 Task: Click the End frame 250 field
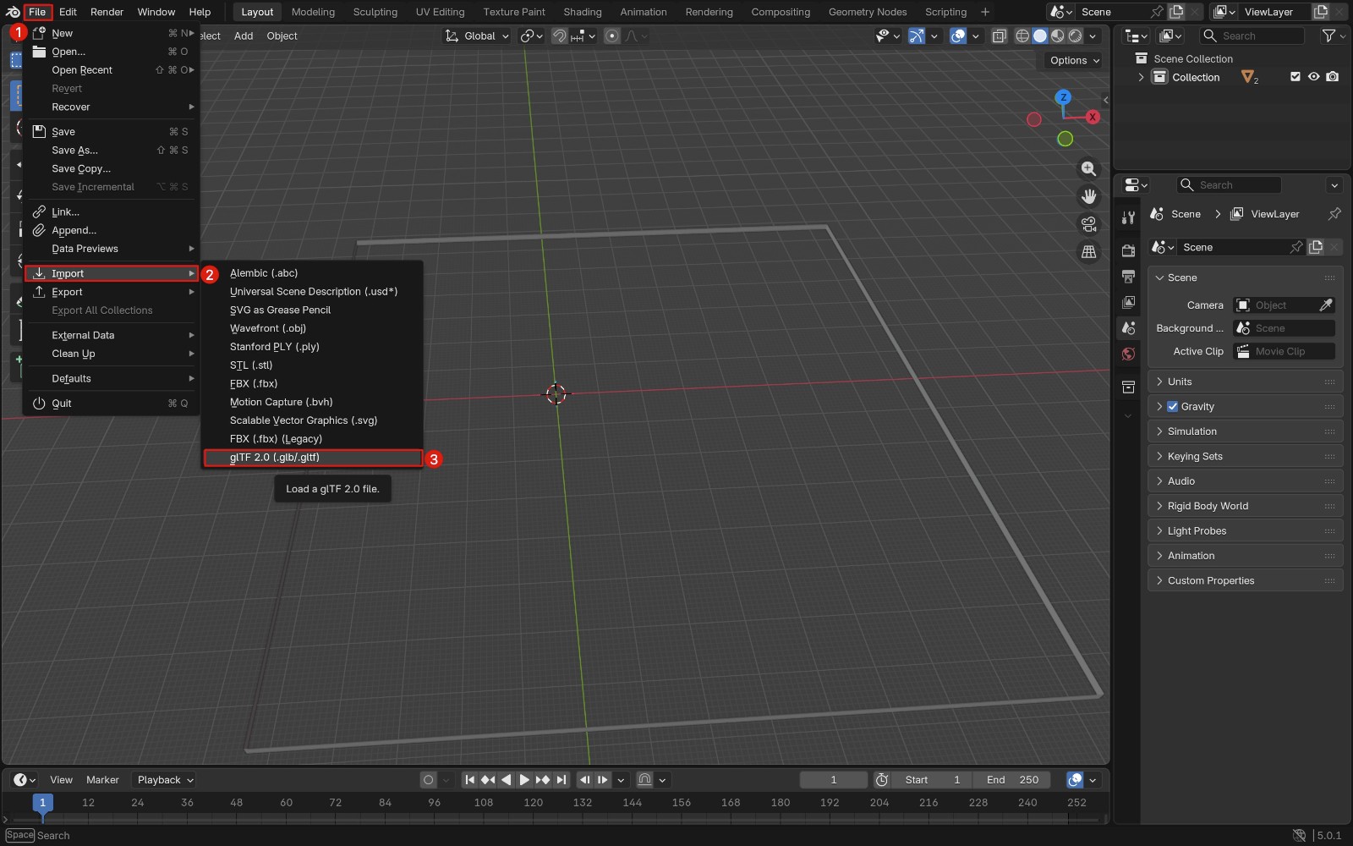click(x=1011, y=780)
